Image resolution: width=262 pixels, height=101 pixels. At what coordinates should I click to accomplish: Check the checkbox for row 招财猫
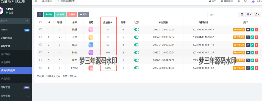click(40, 68)
